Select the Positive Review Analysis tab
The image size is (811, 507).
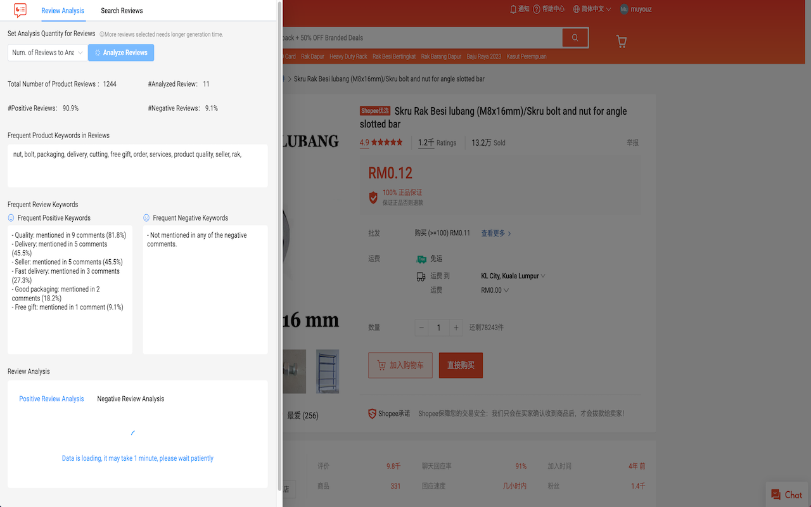51,399
